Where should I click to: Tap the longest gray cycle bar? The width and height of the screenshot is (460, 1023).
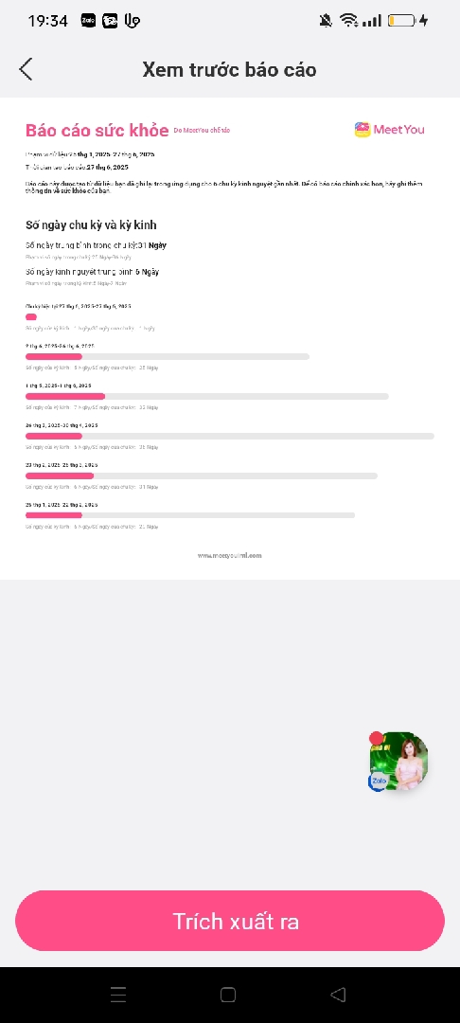[x=230, y=436]
